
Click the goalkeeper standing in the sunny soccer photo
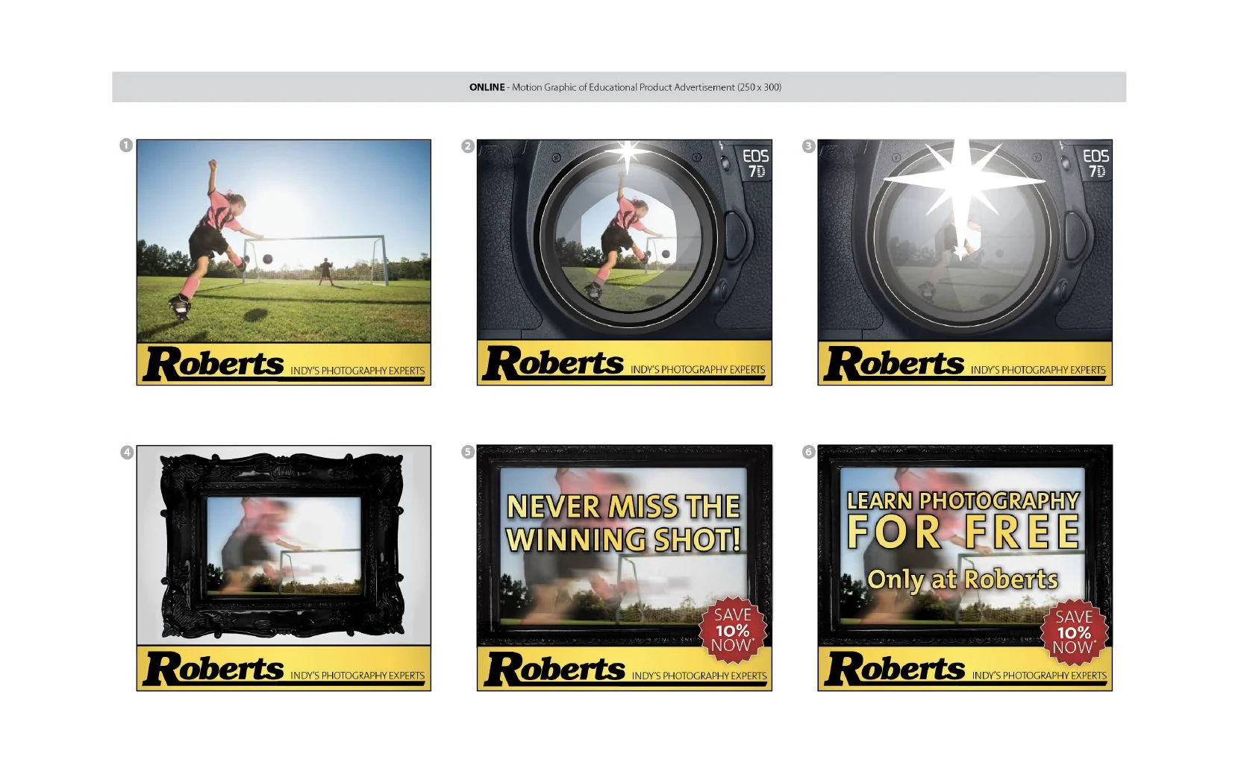pos(325,271)
